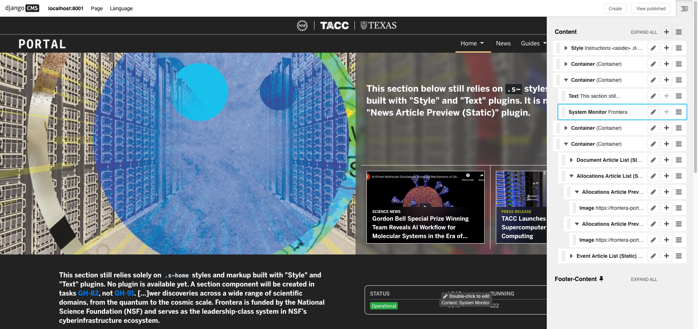Click the django CMS logo
The height and width of the screenshot is (329, 698).
click(x=22, y=8)
